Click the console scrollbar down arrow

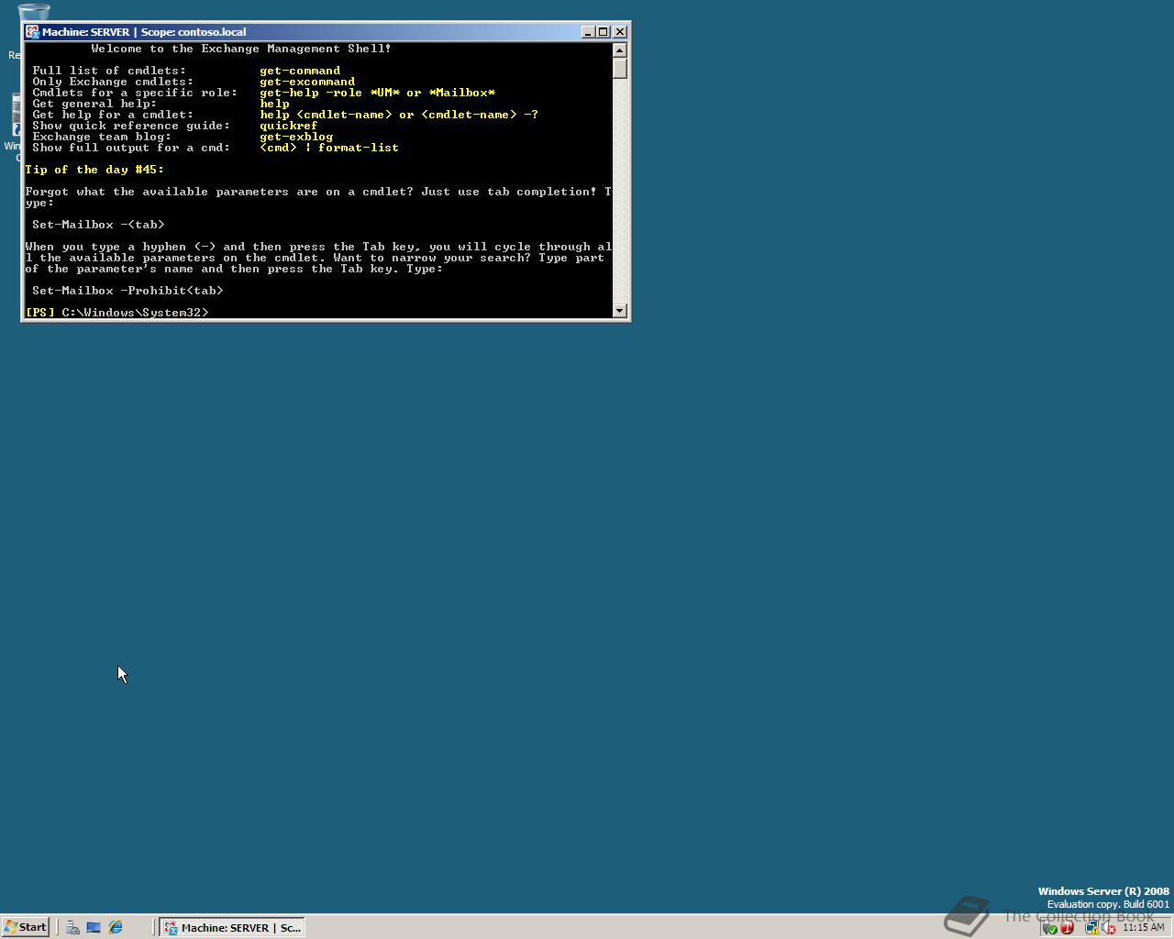click(620, 311)
